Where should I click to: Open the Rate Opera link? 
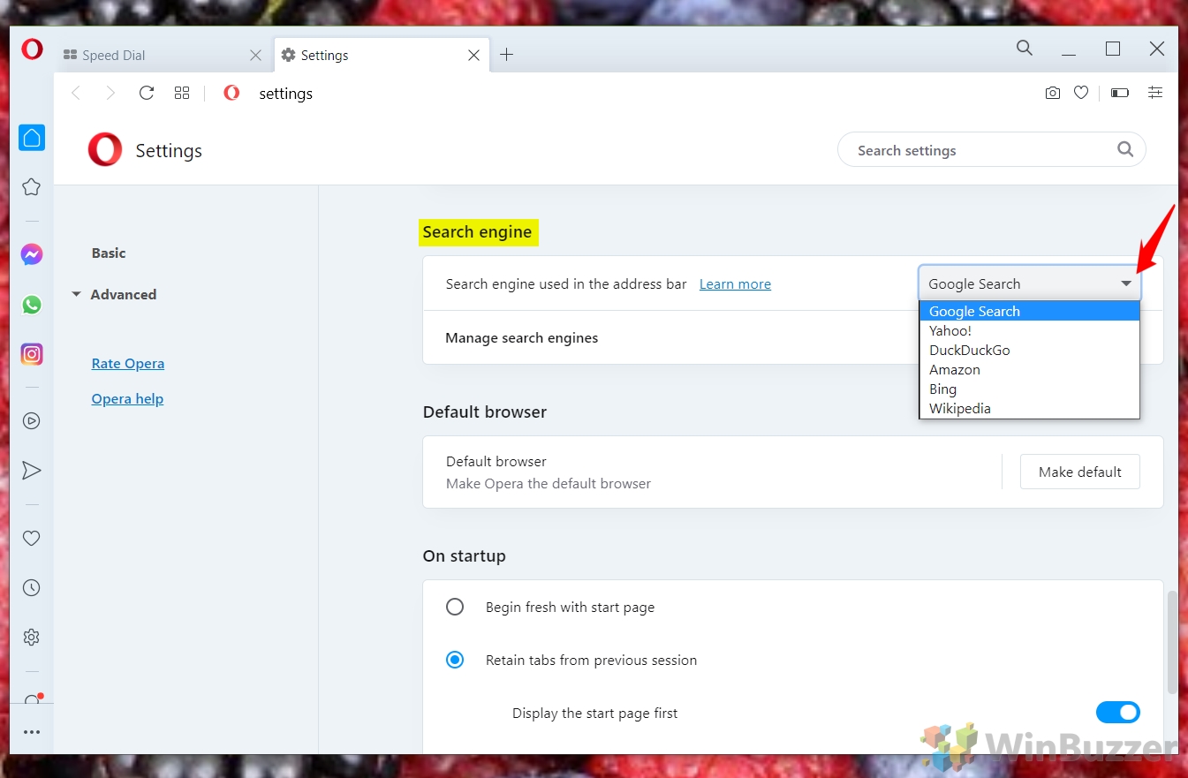128,363
